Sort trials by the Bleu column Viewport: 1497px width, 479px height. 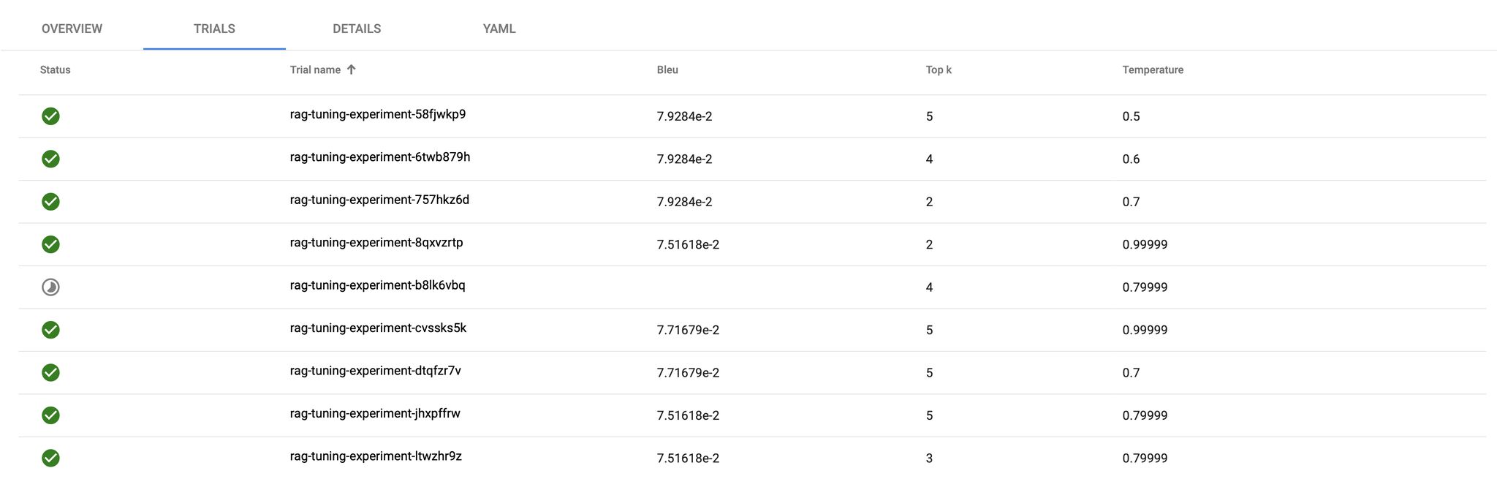point(666,69)
